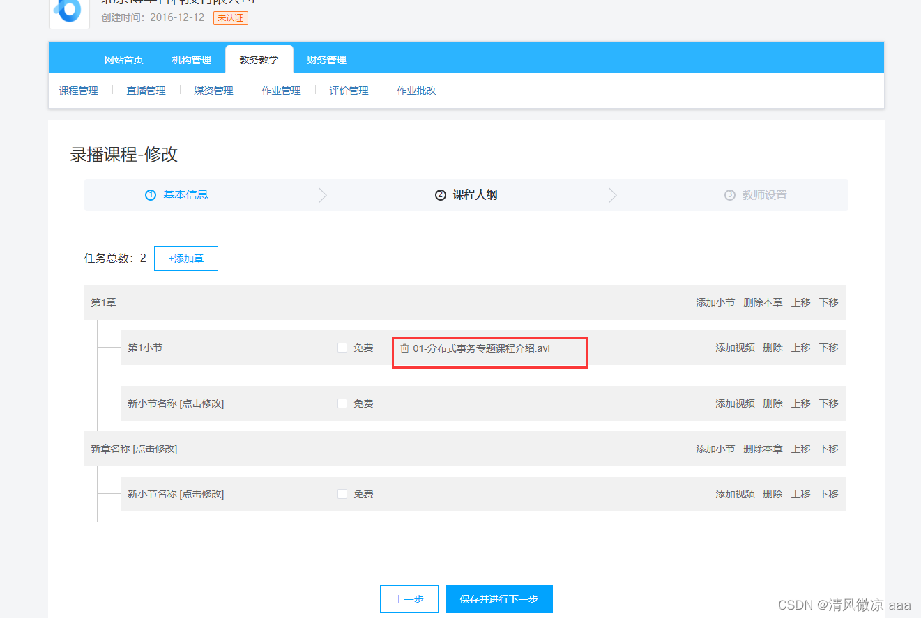Toggle 免费 checkbox for 第1小节

pyautogui.click(x=342, y=348)
